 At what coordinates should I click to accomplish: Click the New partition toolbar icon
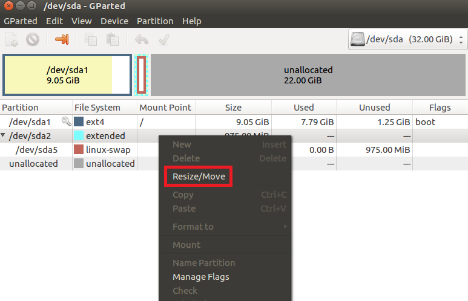coord(12,40)
